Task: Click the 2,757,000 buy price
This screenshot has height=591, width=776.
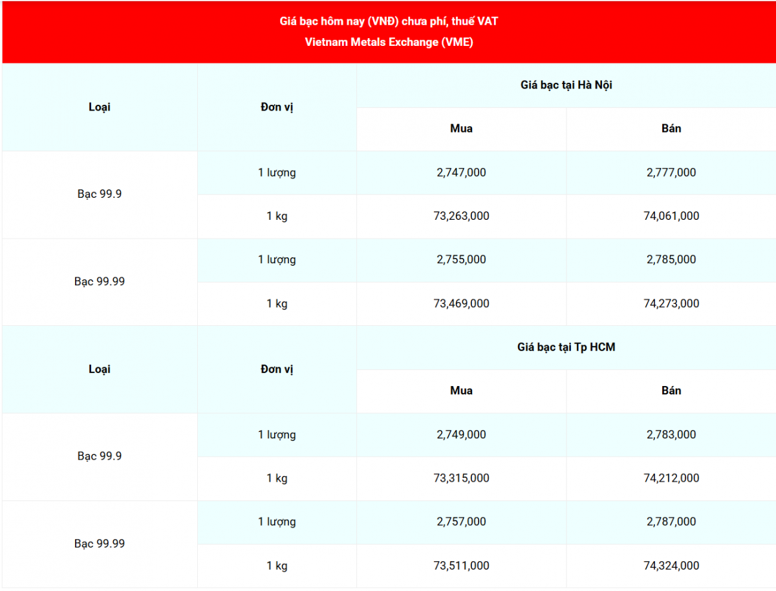Action: (461, 522)
